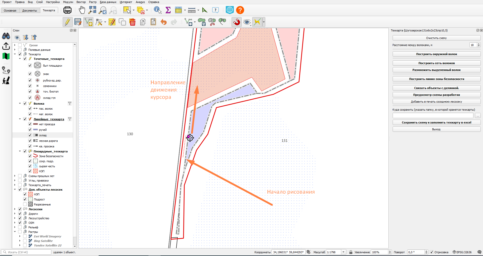The image size is (483, 256).
Task: Uncheck the ручей layer checkbox
Action: click(x=30, y=130)
